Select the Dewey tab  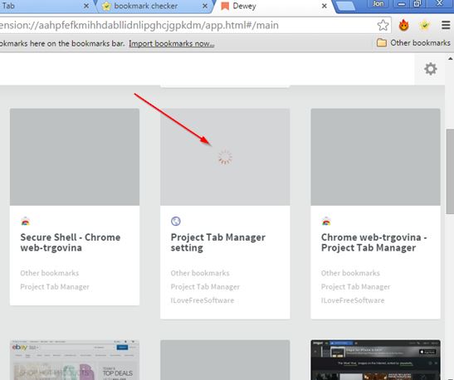(x=272, y=6)
